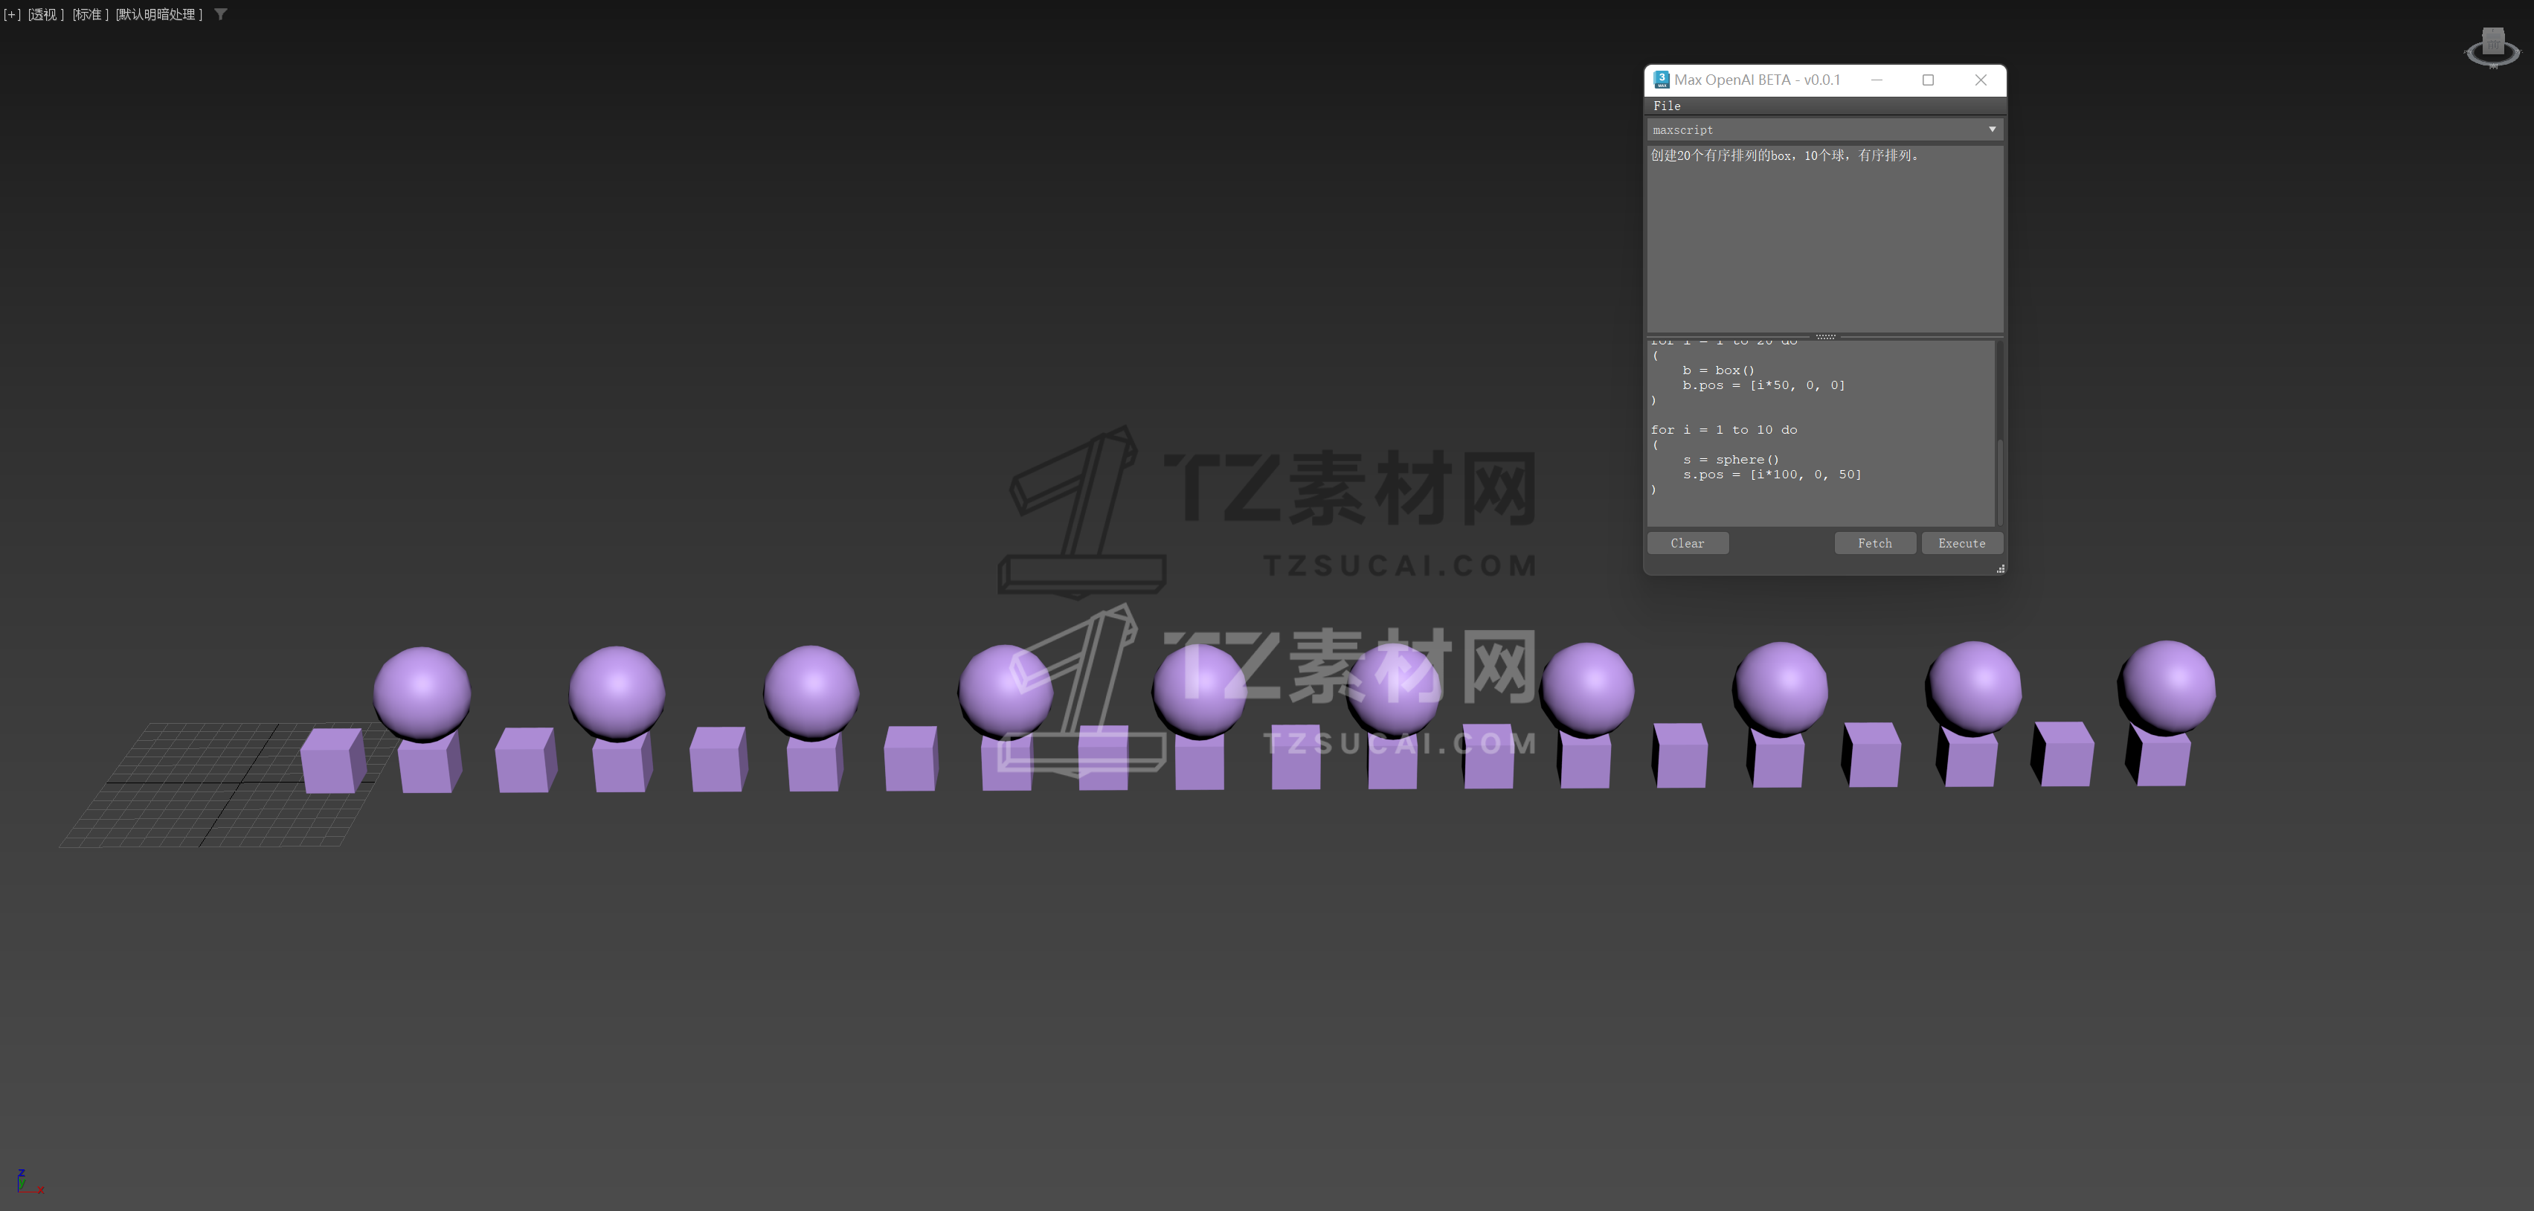Open the [默认明暗处理] shading menu
Image resolution: width=2534 pixels, height=1211 pixels.
pos(159,15)
